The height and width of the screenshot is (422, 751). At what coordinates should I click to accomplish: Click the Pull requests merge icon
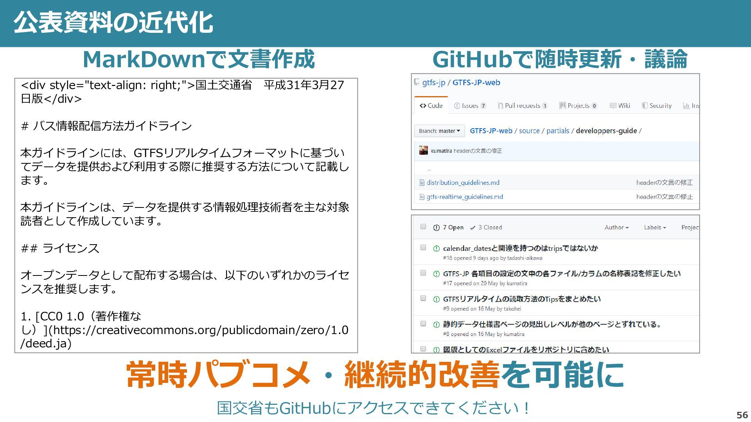[x=500, y=105]
